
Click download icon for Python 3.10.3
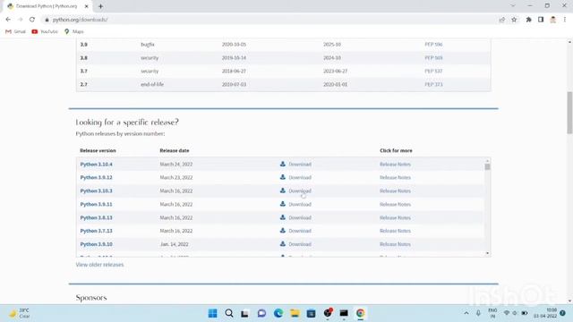[283, 191]
